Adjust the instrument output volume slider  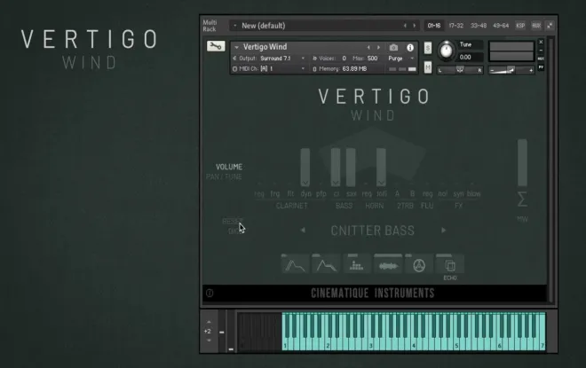click(511, 70)
